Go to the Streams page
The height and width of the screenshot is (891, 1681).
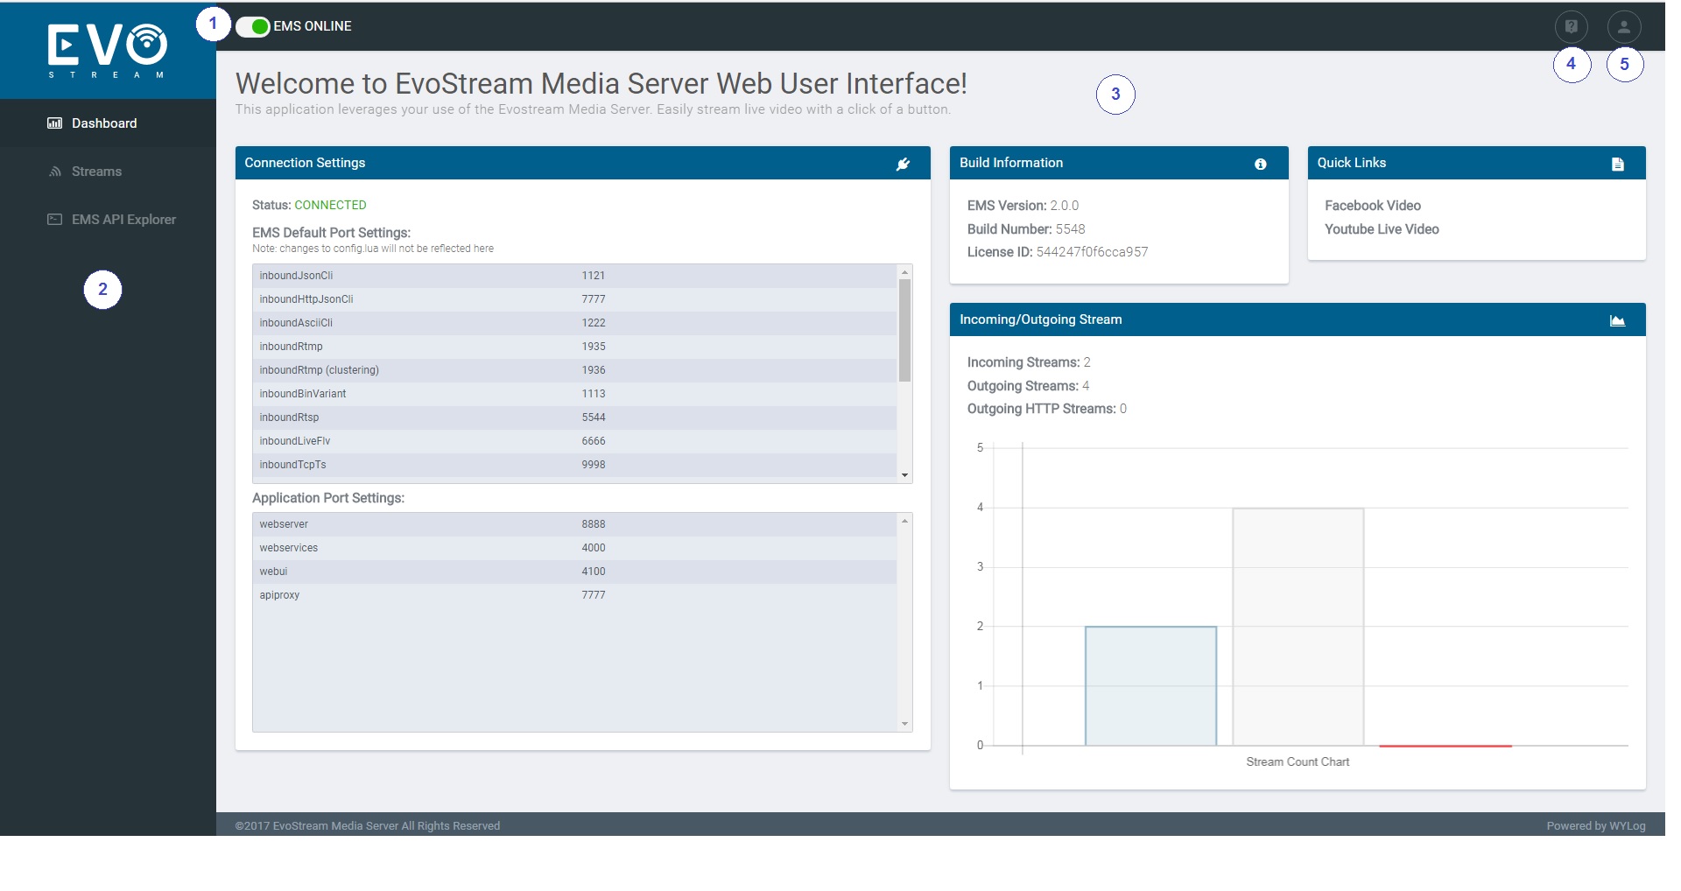pos(96,172)
